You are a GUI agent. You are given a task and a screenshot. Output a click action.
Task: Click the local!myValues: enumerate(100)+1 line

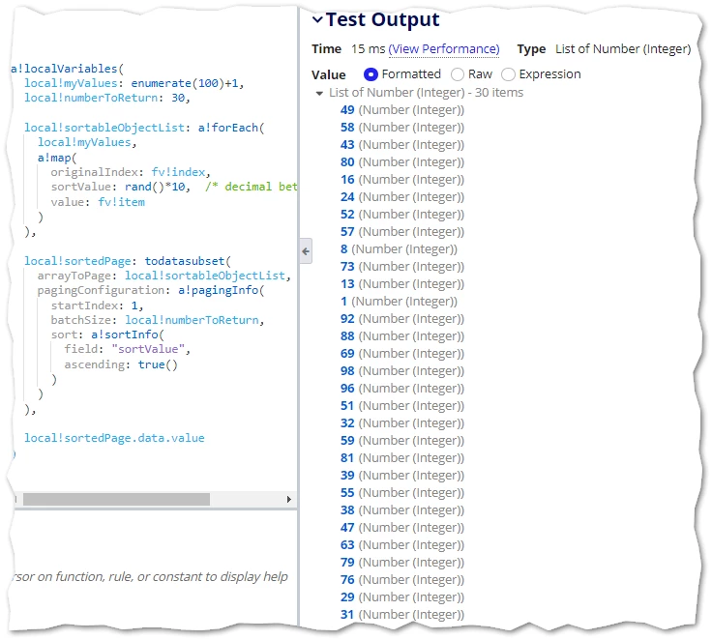(x=133, y=83)
